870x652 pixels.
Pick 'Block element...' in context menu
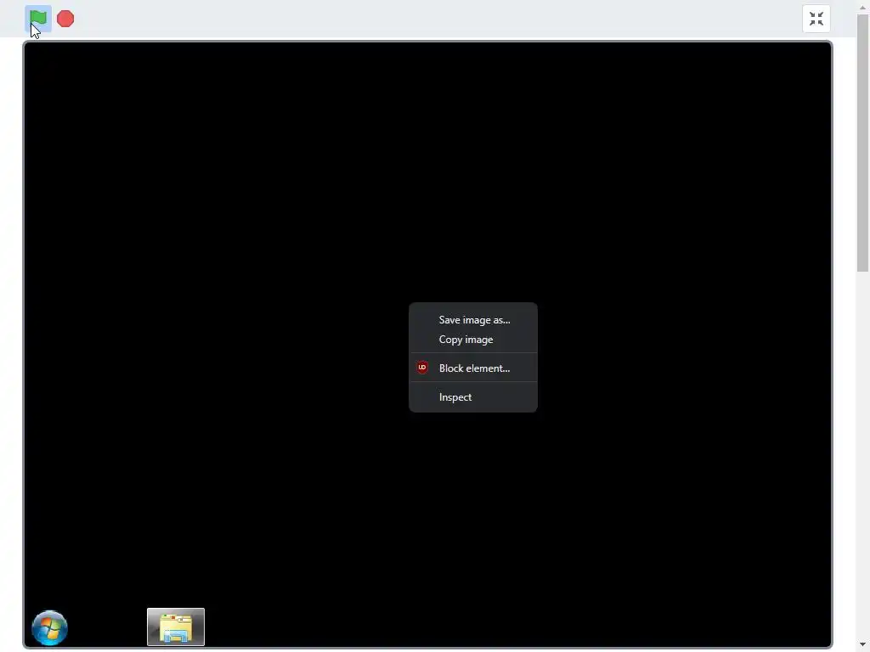[x=472, y=368]
